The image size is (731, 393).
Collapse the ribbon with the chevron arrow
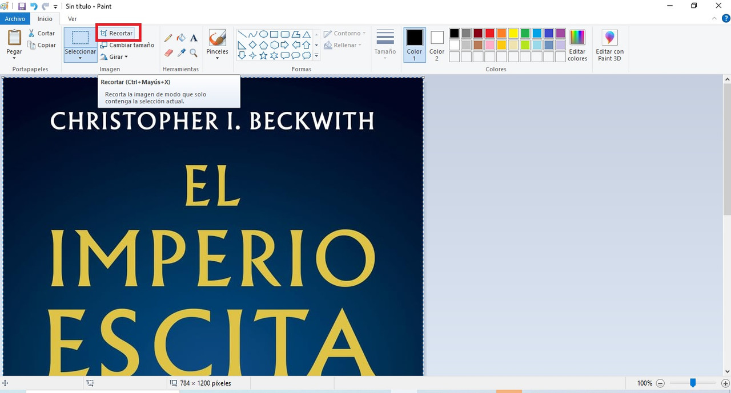(714, 19)
